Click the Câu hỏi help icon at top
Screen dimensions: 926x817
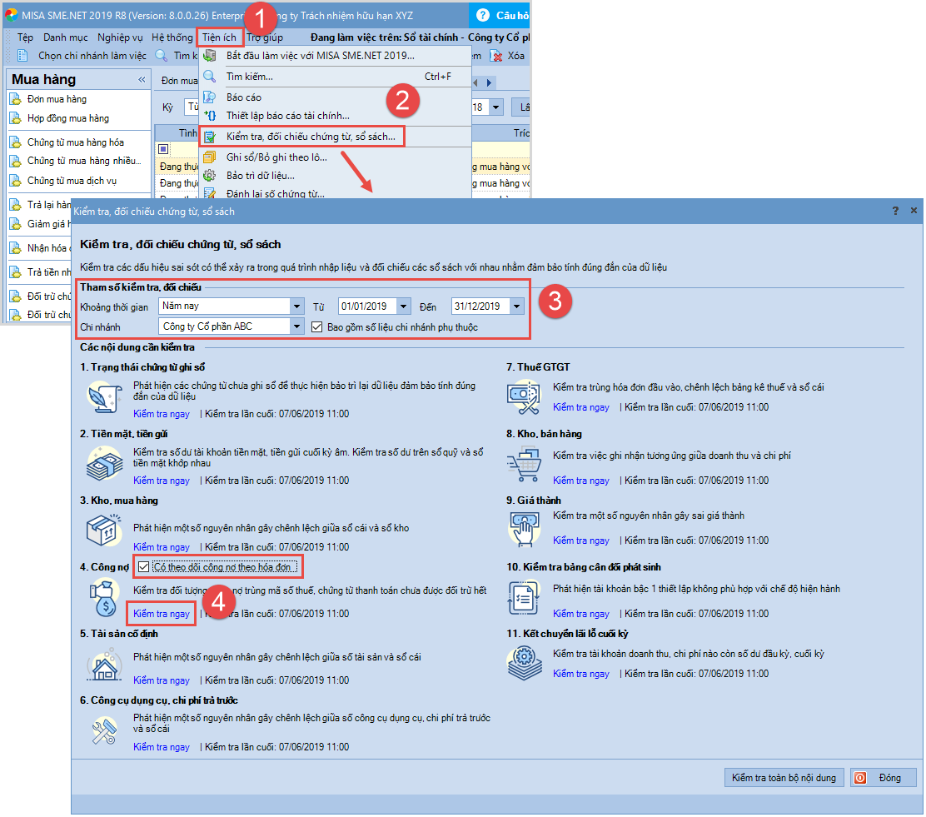(x=482, y=15)
